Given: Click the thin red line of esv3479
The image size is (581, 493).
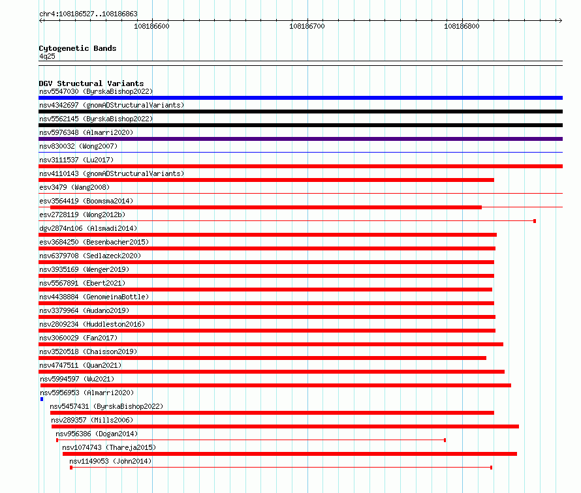Looking at the screenshot, I should coord(300,193).
